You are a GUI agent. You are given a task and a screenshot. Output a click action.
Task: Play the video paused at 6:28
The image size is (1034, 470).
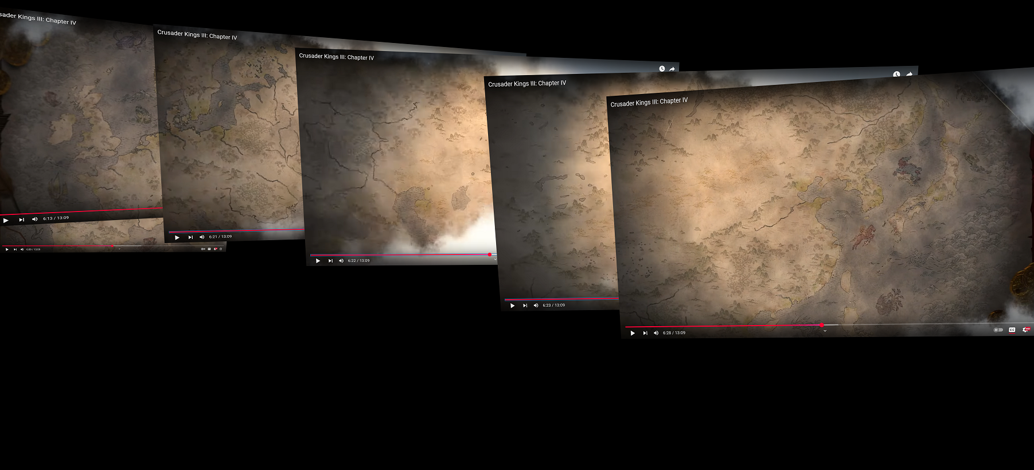pos(633,333)
